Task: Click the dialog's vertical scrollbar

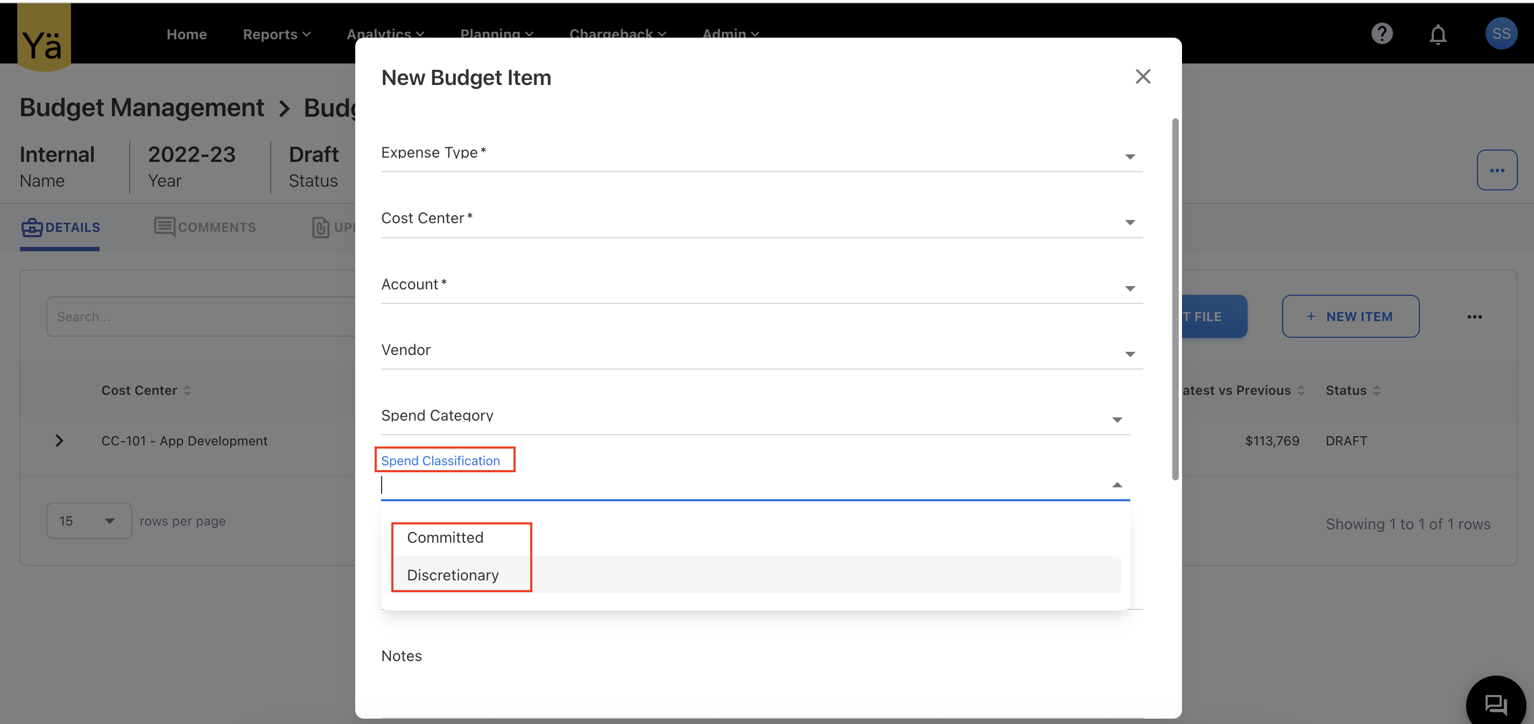Action: [x=1174, y=297]
